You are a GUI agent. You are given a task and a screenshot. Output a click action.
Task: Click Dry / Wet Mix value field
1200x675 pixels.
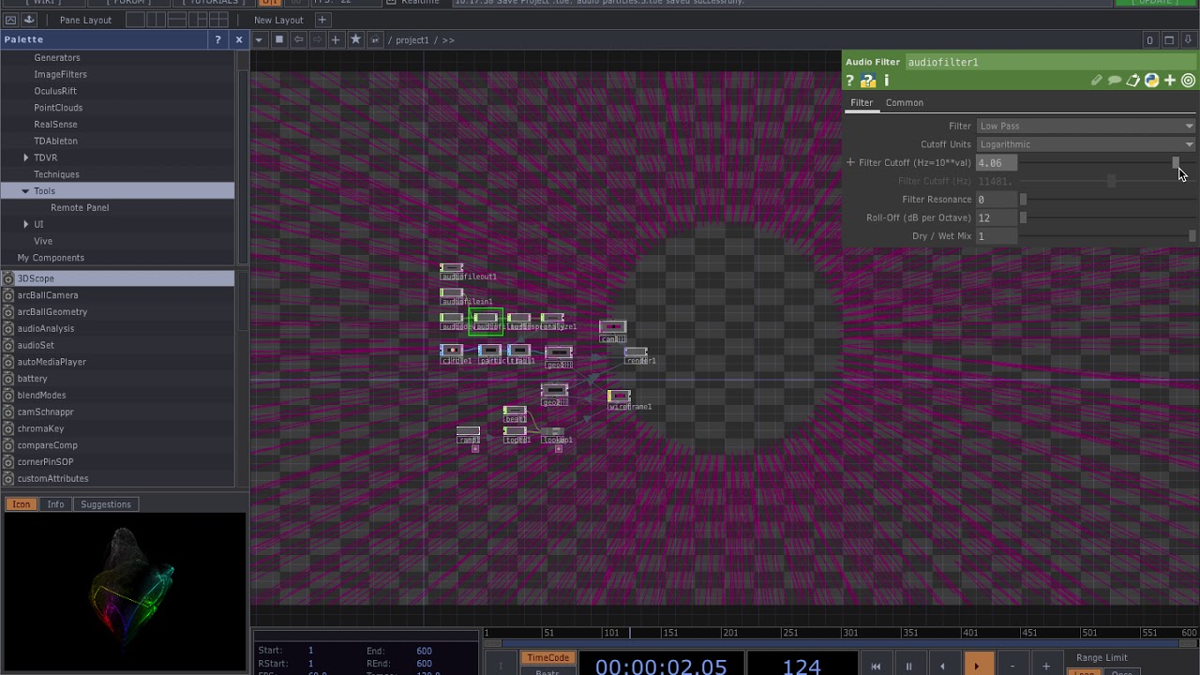[997, 236]
